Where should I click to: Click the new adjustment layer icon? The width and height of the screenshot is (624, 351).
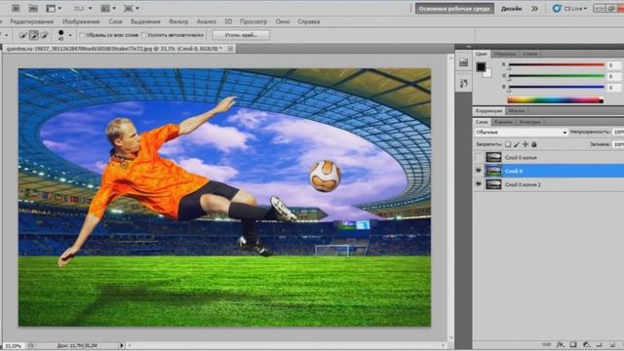[586, 344]
